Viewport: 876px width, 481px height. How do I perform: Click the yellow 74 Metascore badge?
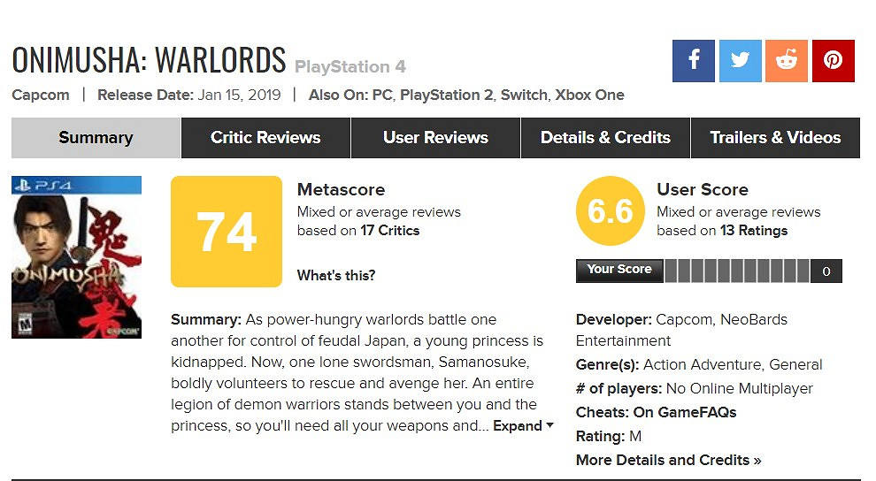click(x=226, y=232)
